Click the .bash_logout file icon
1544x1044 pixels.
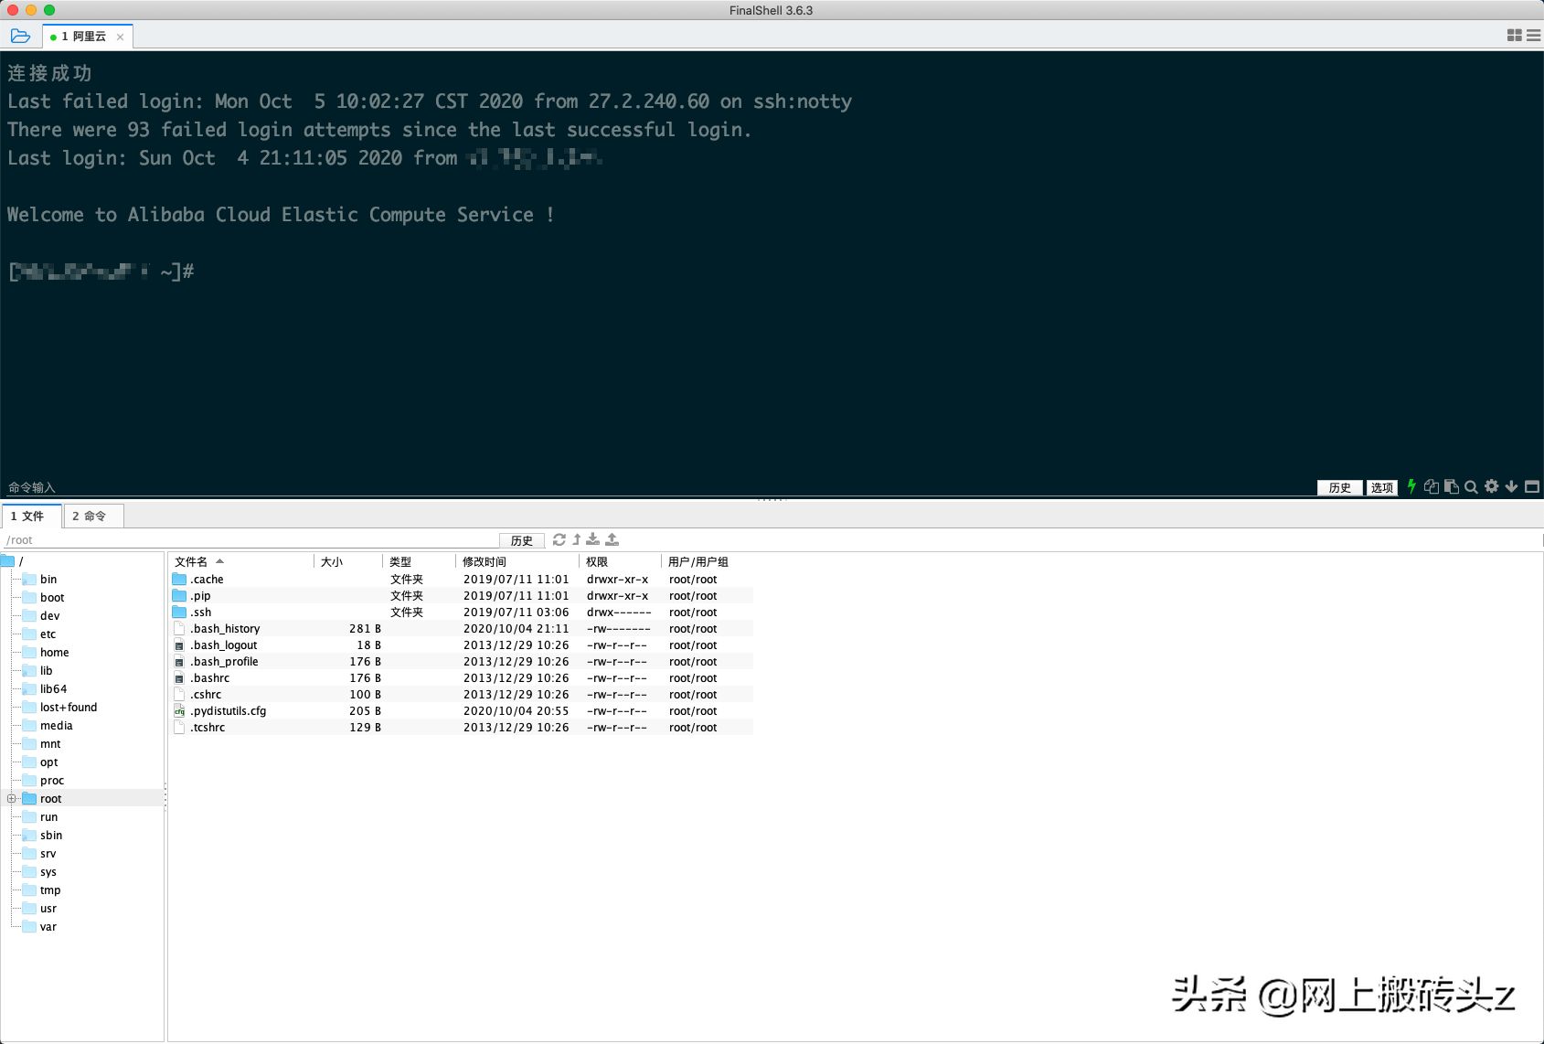(179, 645)
